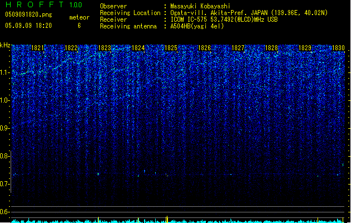The image size is (351, 223).
Task: Click the double yellow meteor marker in bottom strip
Action: (166, 219)
